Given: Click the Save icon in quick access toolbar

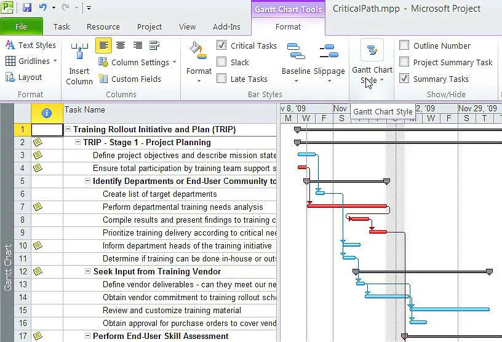Looking at the screenshot, I should click(27, 7).
